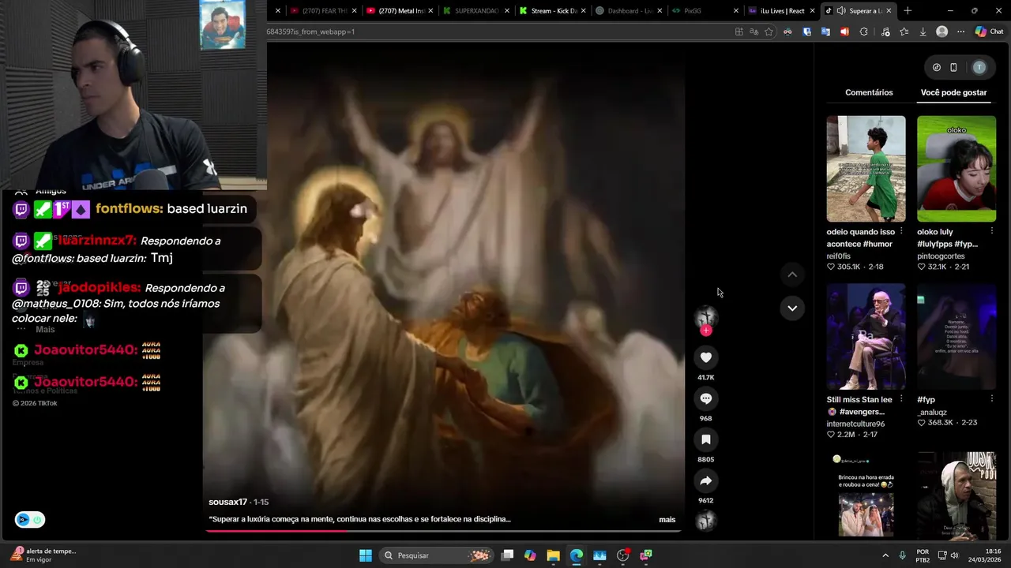Open TikTok coins icon in top pill
The width and height of the screenshot is (1011, 568).
[937, 67]
